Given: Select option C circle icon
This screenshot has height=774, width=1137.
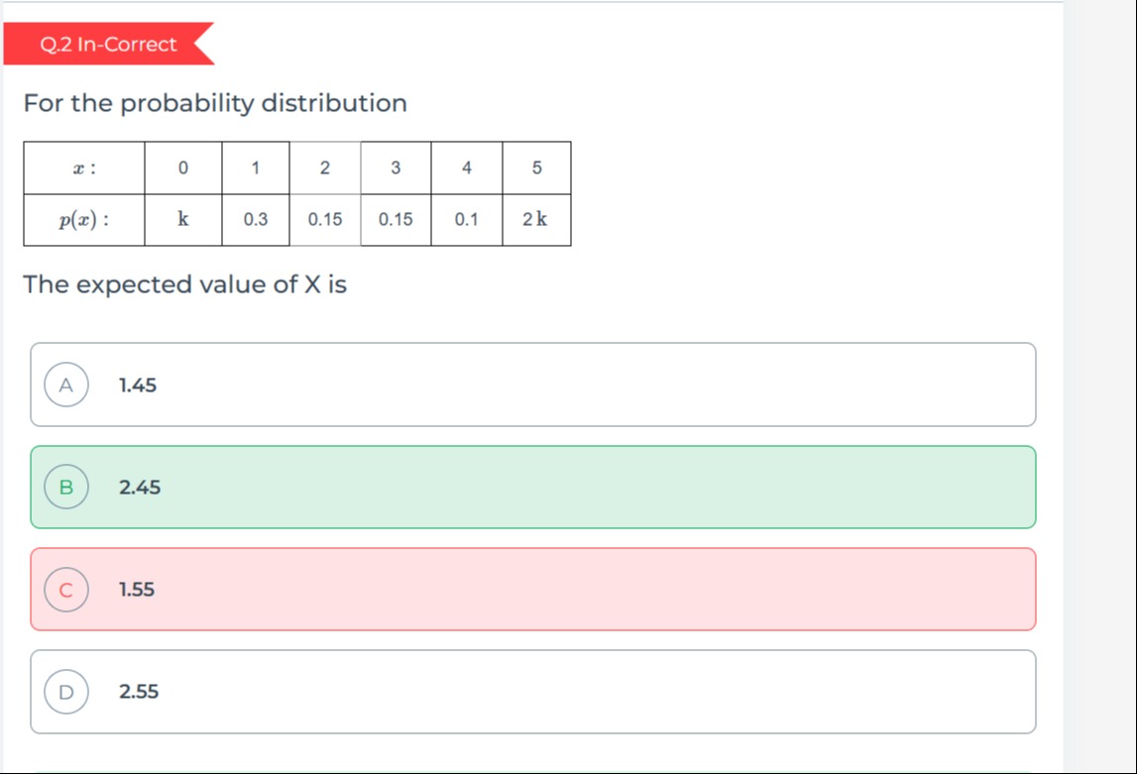Looking at the screenshot, I should 66,590.
